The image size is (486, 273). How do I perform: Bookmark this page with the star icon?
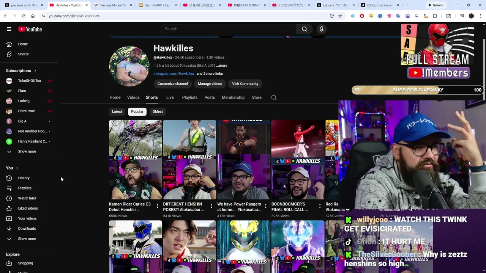[x=340, y=16]
